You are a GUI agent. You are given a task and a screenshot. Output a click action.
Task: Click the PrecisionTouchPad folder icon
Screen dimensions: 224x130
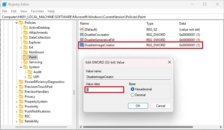point(21,87)
